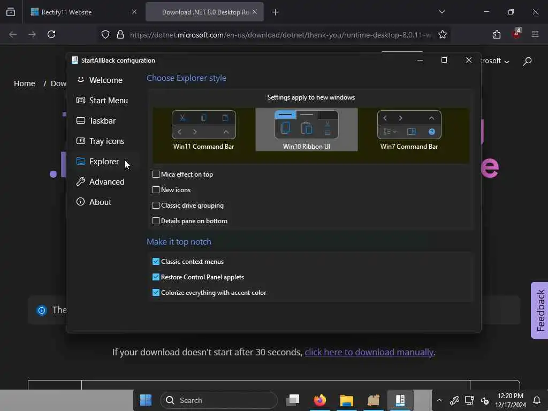The width and height of the screenshot is (548, 411).
Task: Click the Home breadcrumb link on webpage
Action: pos(25,83)
